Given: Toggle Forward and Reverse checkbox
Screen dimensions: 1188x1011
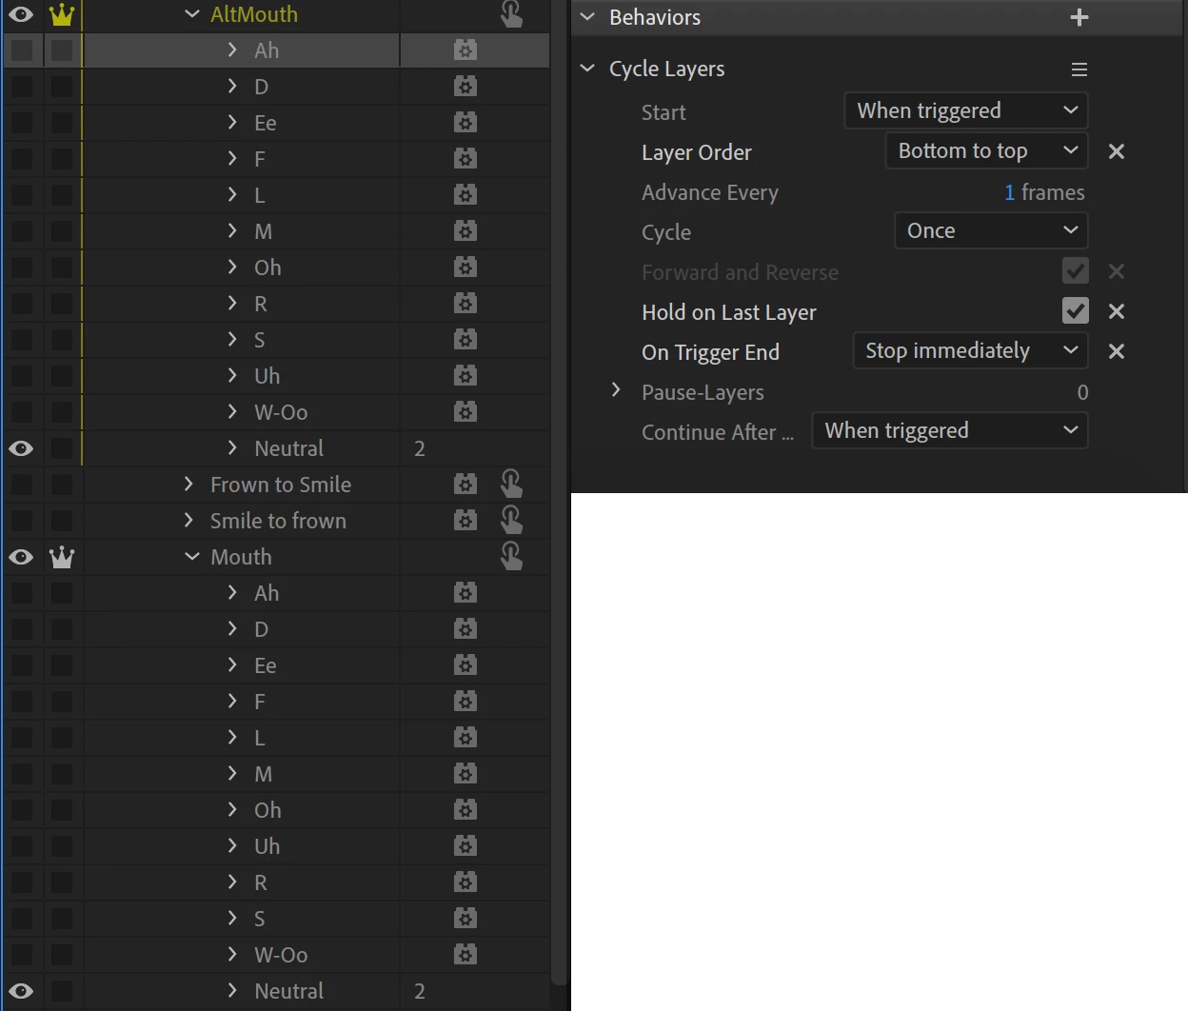Looking at the screenshot, I should pos(1076,271).
